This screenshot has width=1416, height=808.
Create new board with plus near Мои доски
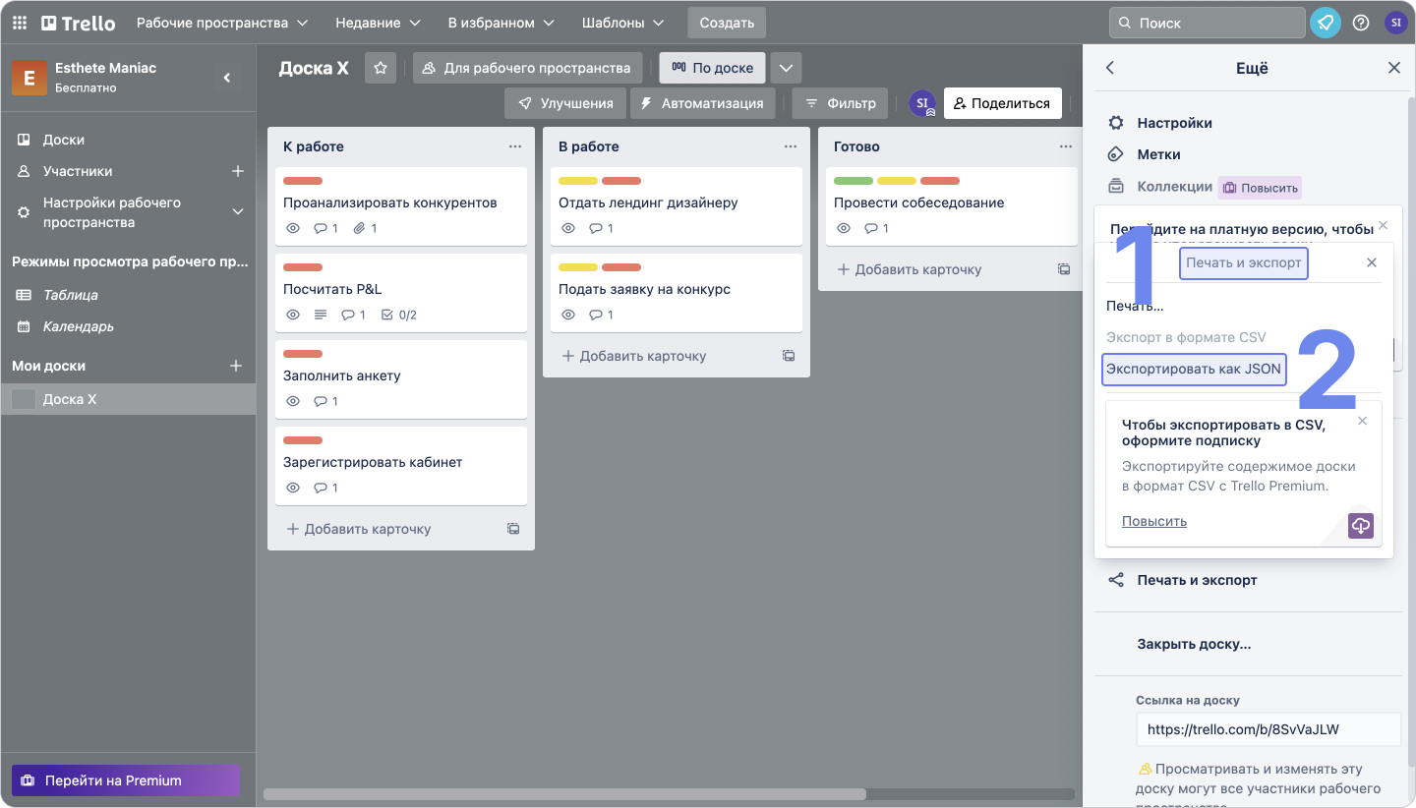[x=236, y=366]
